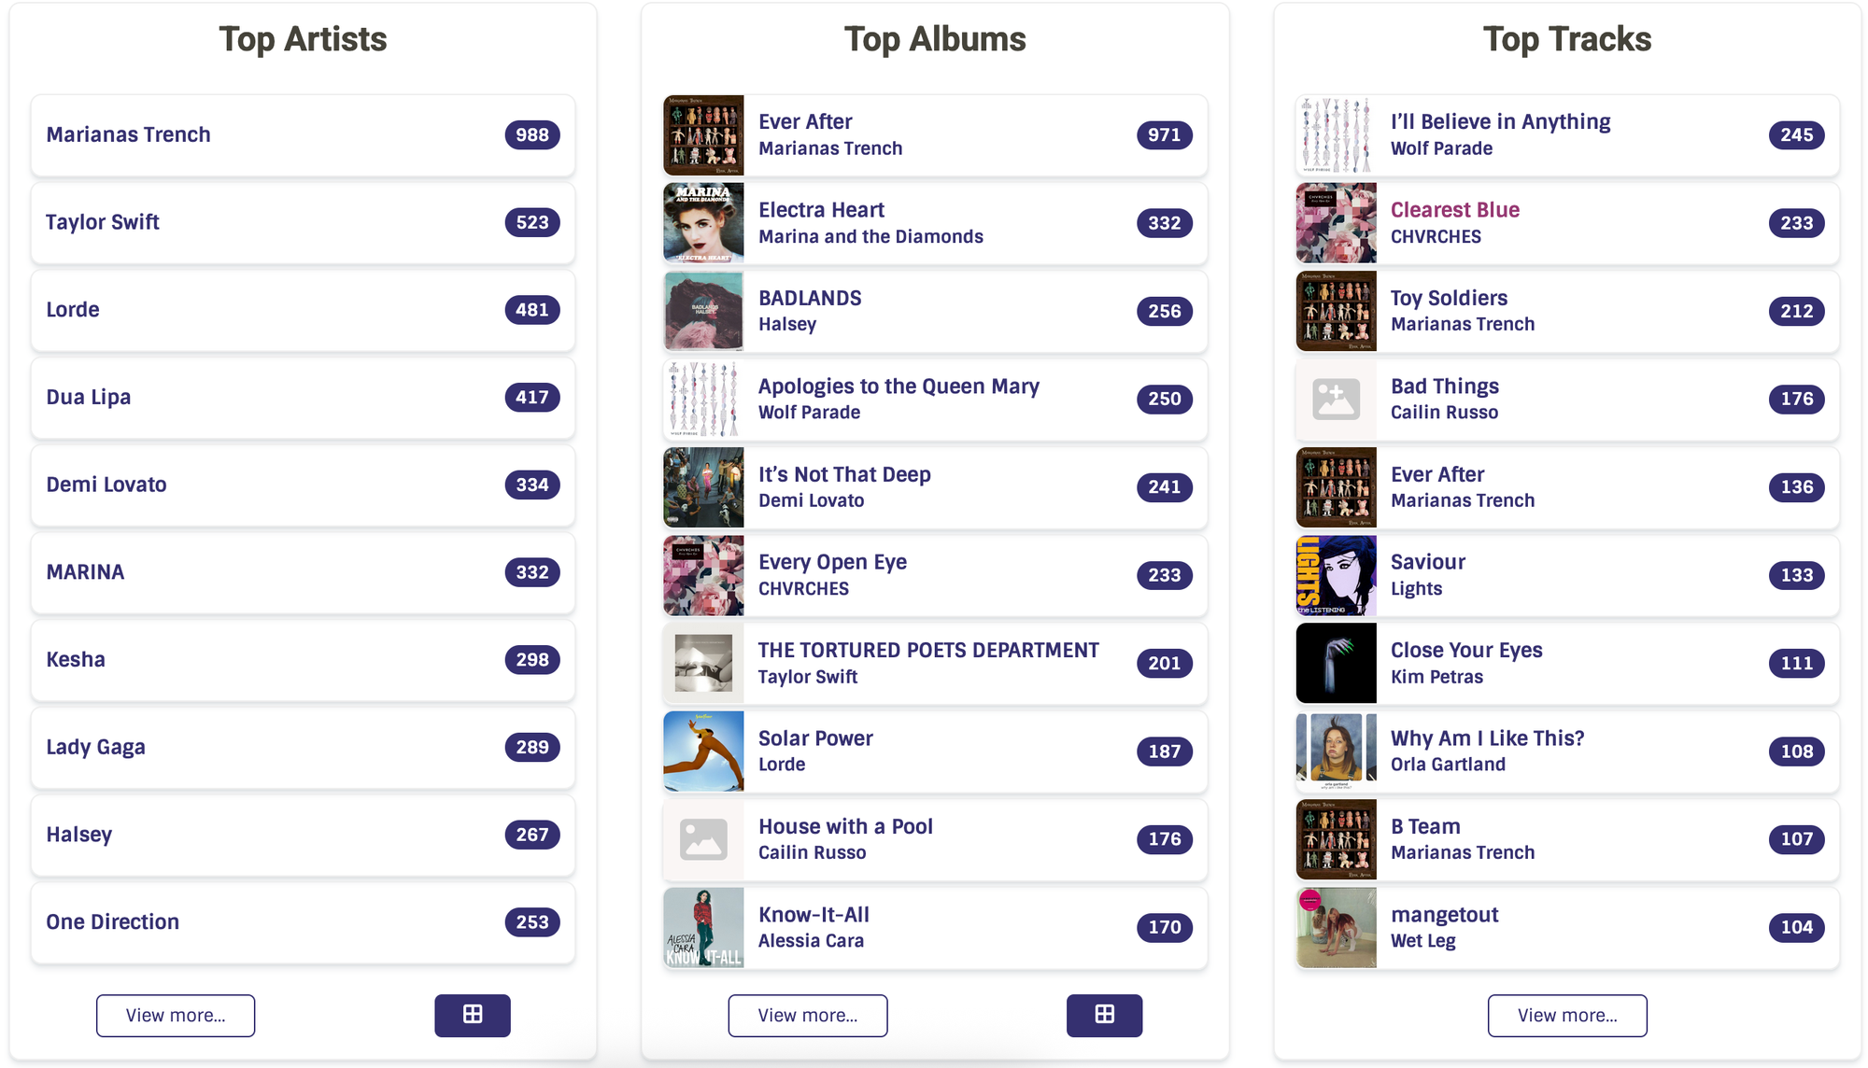Click Know-It-All album cover thumbnail
Viewport: 1868px width, 1068px height.
coord(703,927)
